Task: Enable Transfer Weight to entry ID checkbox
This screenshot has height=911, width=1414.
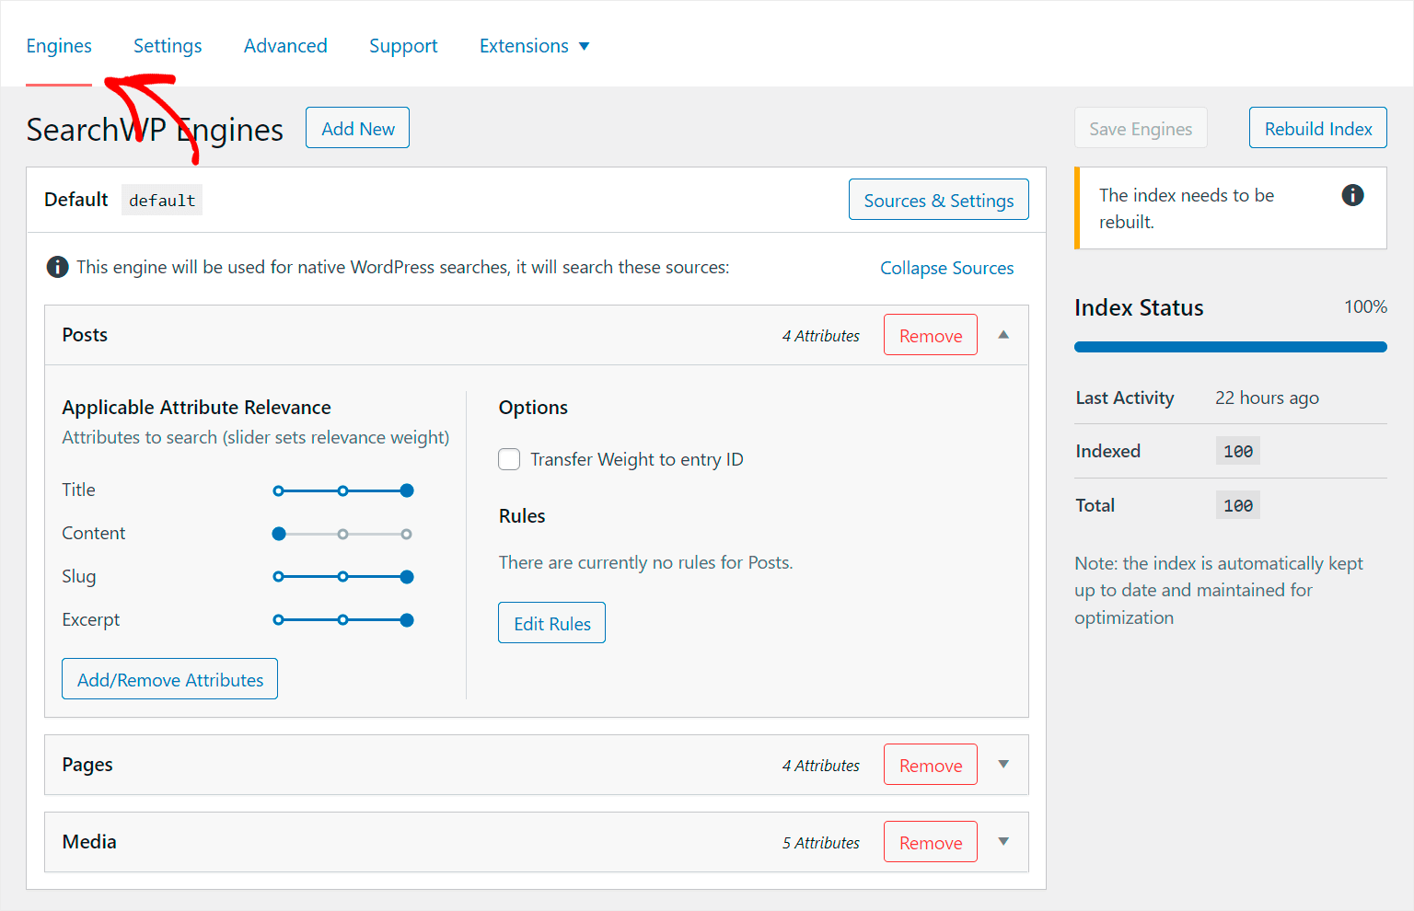Action: (509, 459)
